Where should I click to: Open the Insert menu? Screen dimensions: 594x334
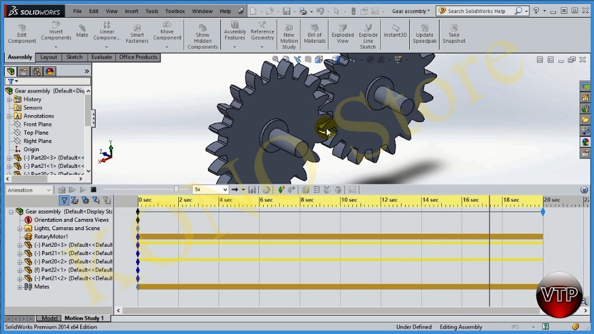click(131, 11)
